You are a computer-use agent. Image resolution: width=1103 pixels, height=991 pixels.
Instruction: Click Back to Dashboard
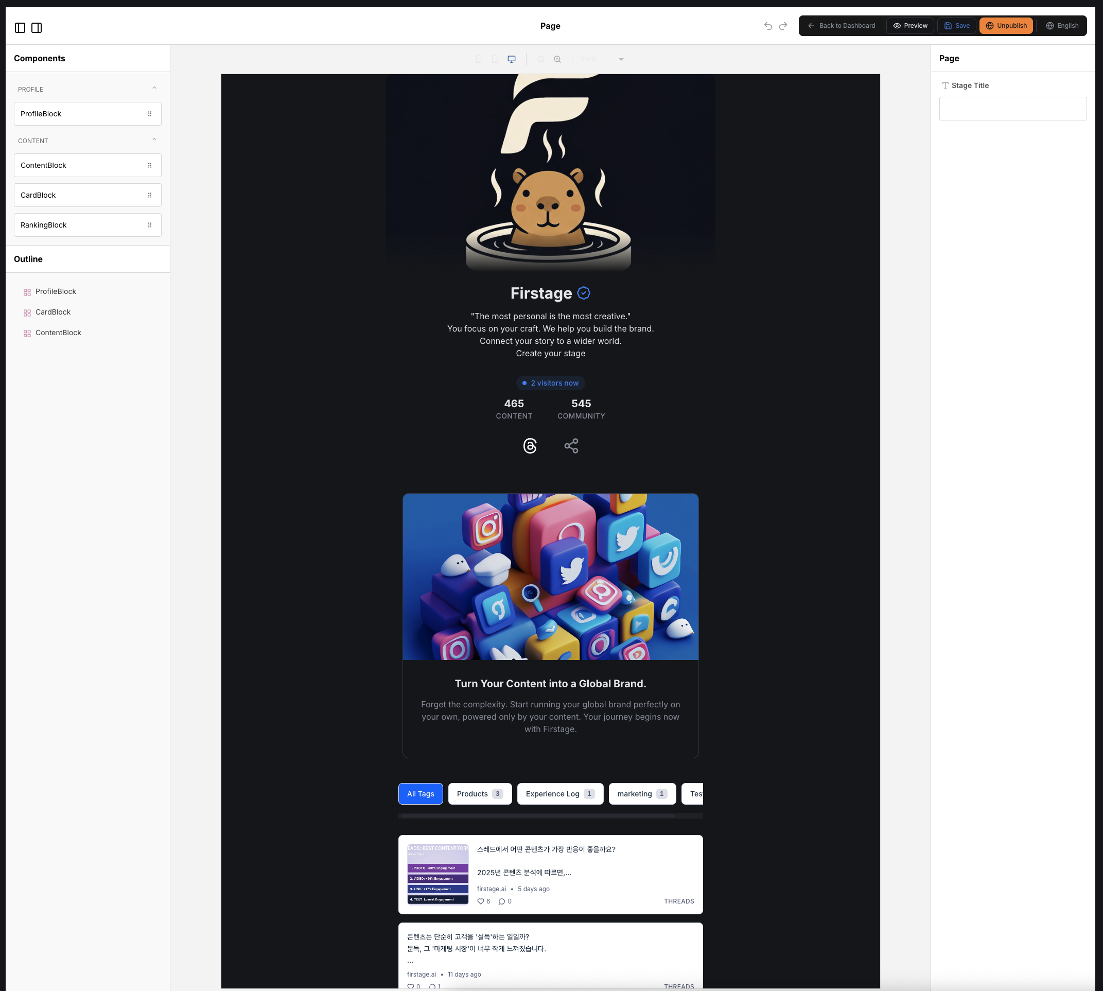[x=841, y=26]
